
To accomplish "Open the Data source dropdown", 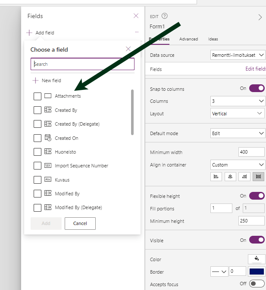I will 238,55.
